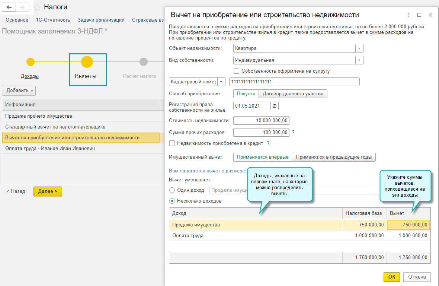439x286 pixels.
Task: Click the yellow Вычеты step circle
Action: pyautogui.click(x=87, y=62)
